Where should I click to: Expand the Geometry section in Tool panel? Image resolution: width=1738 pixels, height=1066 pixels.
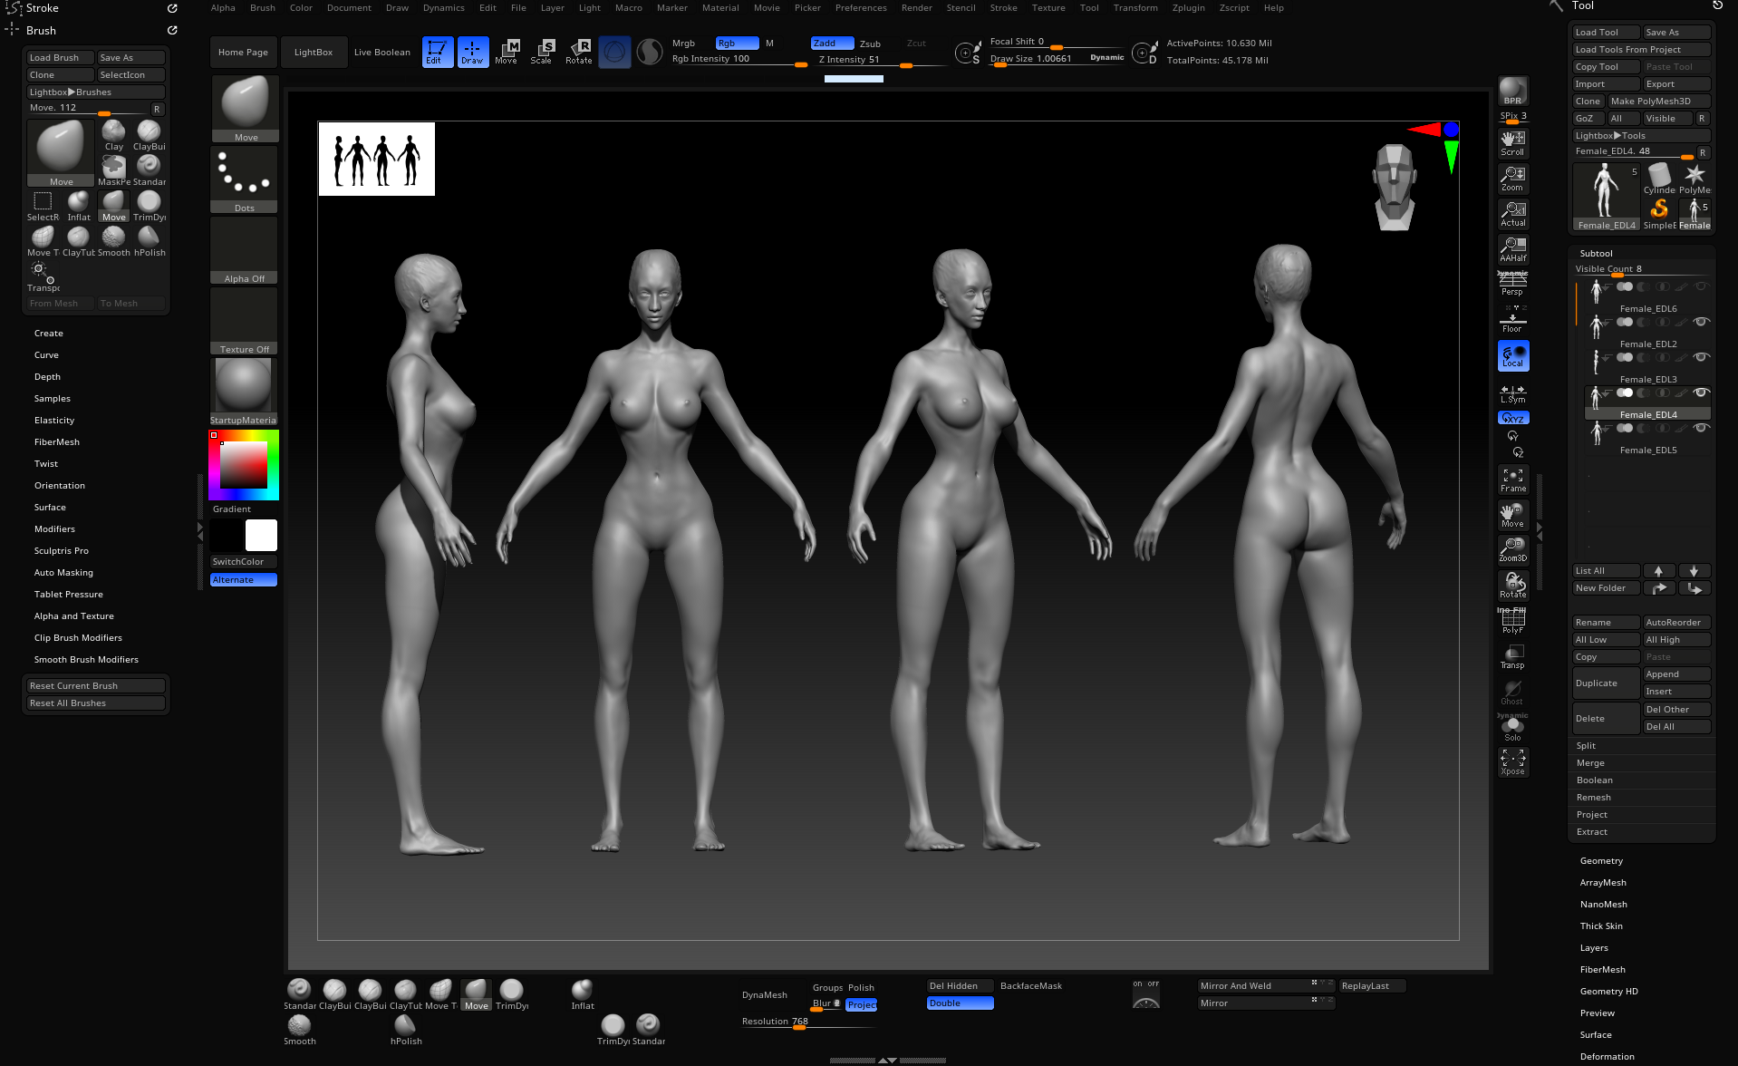pos(1601,861)
